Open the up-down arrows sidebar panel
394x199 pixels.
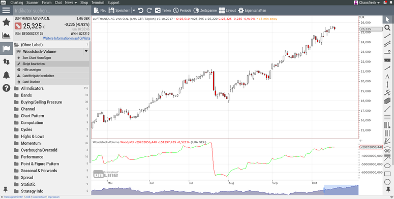6,62
